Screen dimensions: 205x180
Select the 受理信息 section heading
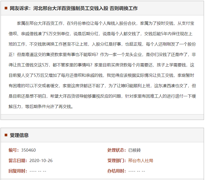pos(19,135)
